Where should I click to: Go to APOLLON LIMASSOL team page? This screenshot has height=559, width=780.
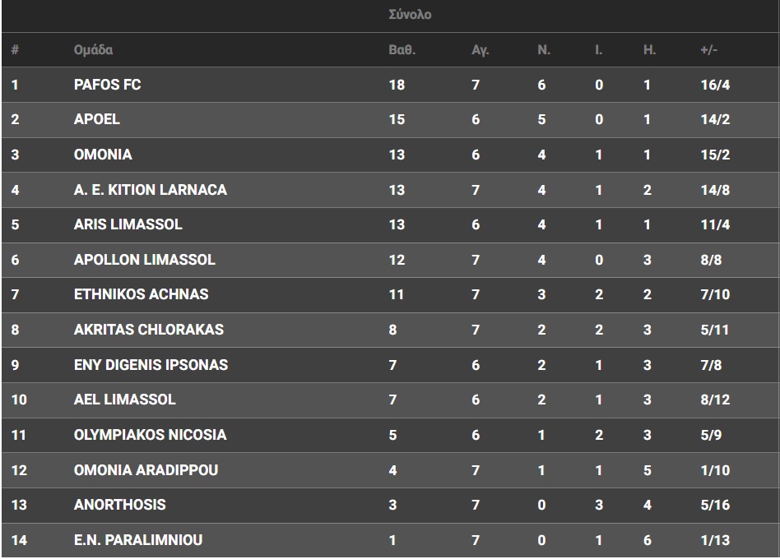click(x=144, y=260)
